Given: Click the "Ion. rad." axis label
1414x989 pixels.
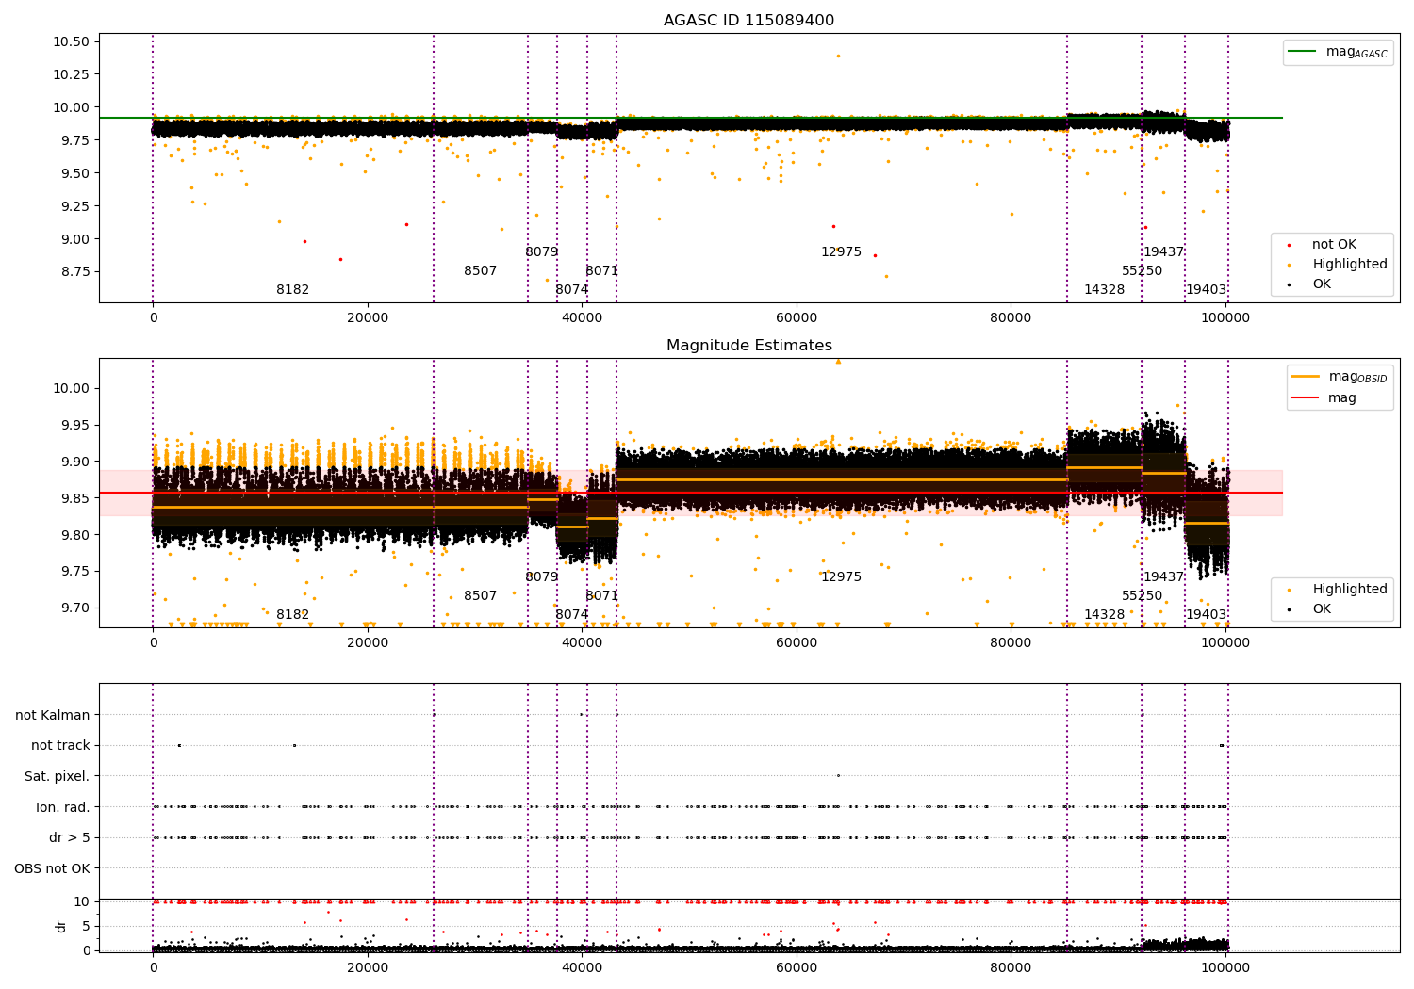Looking at the screenshot, I should pos(63,807).
